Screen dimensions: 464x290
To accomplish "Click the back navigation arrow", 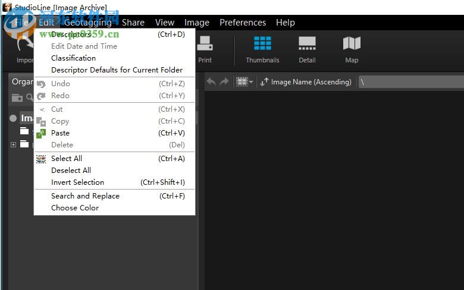I will point(211,81).
